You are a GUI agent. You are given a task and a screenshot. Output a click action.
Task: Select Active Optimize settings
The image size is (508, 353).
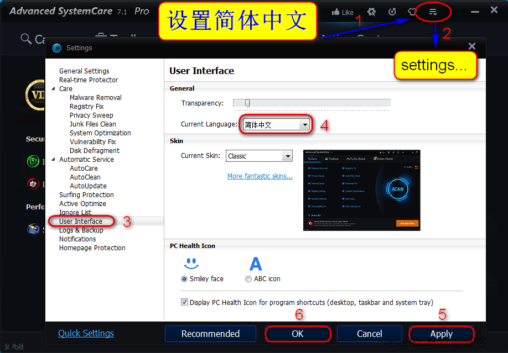(x=82, y=203)
